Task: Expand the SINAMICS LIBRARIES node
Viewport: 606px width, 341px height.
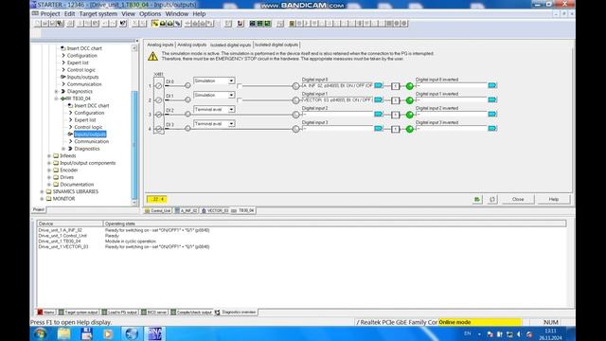Action: 42,191
